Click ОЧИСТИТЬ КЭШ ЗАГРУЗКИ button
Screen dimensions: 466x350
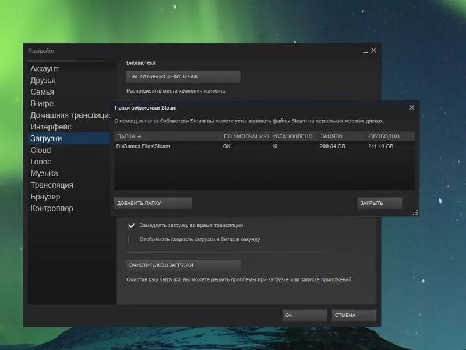coord(183,265)
